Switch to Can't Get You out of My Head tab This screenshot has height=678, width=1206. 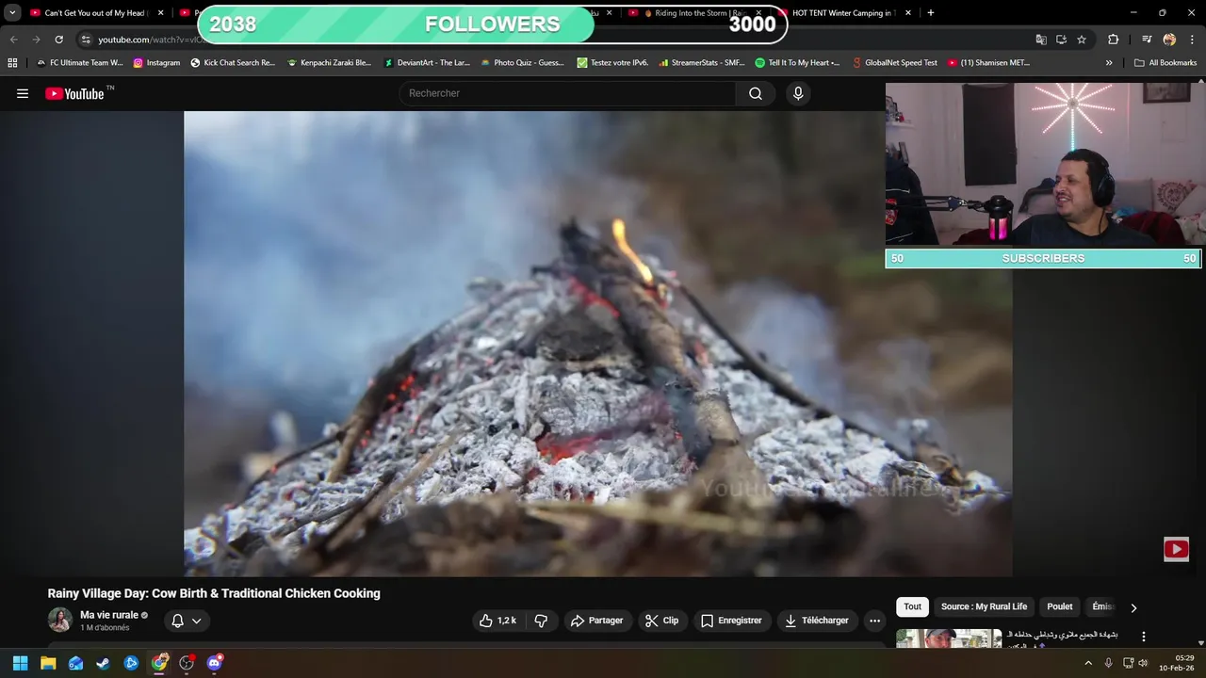click(96, 13)
